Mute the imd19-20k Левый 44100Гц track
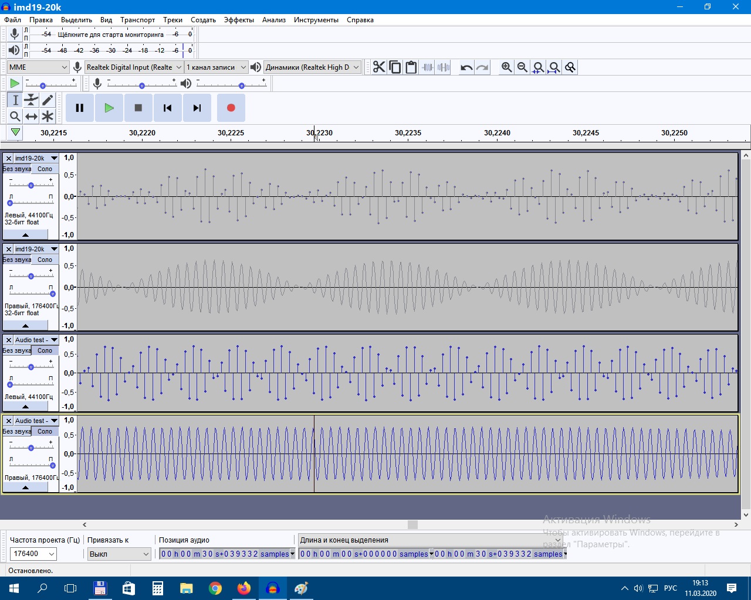 [x=18, y=169]
